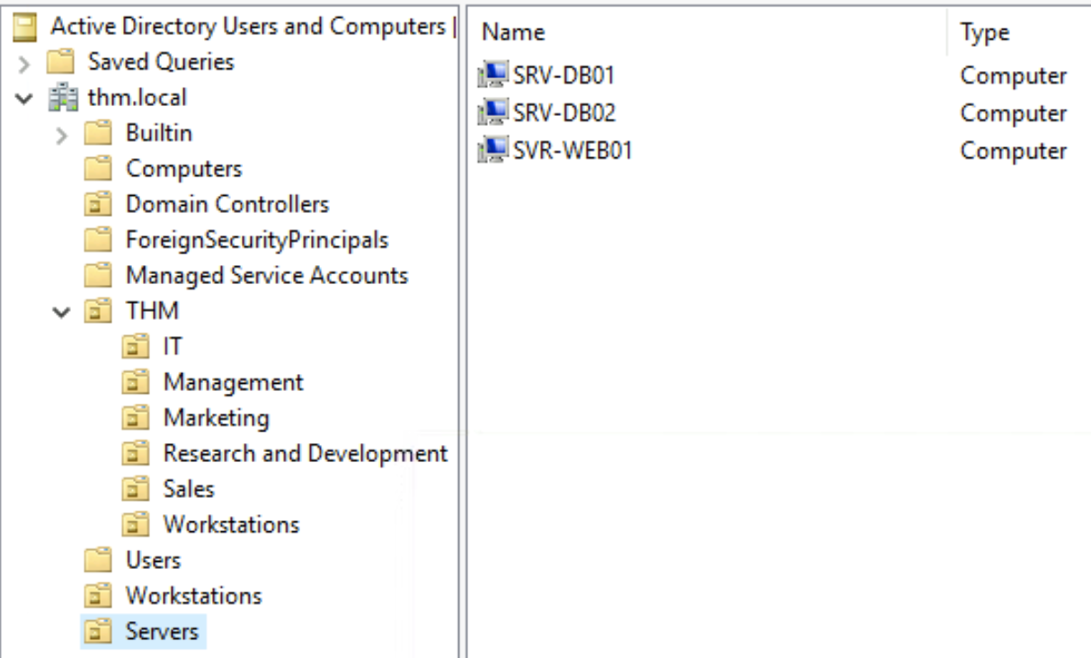Select the ForeignSecurityPrincipals label
Viewport: 1091px width, 658px height.
257,240
